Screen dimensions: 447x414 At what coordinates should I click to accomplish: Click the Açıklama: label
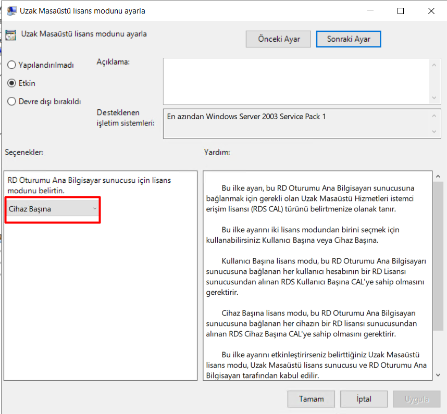point(113,62)
